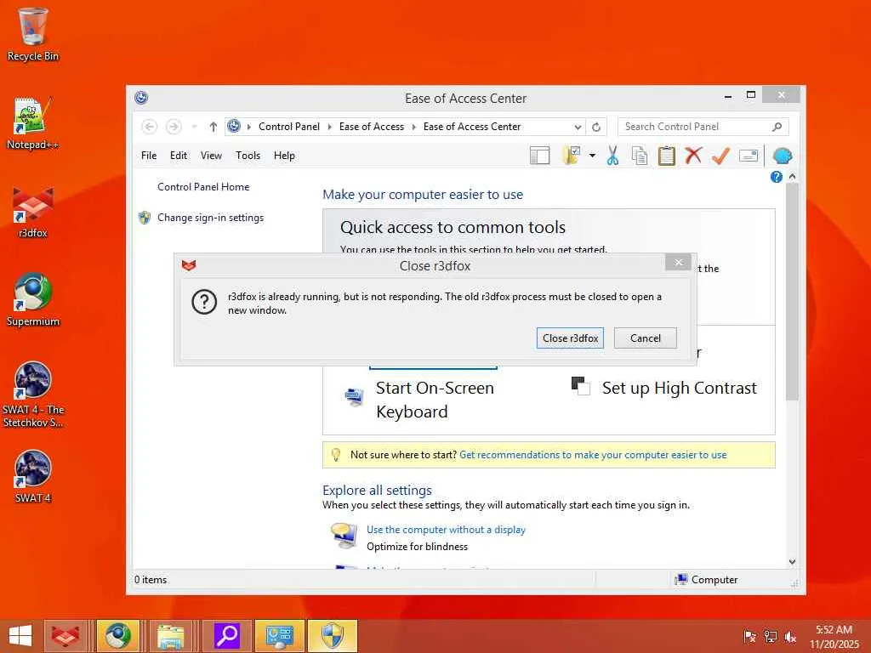Click the Forward arrow navigation button
Screen dimensions: 871x653
point(174,127)
